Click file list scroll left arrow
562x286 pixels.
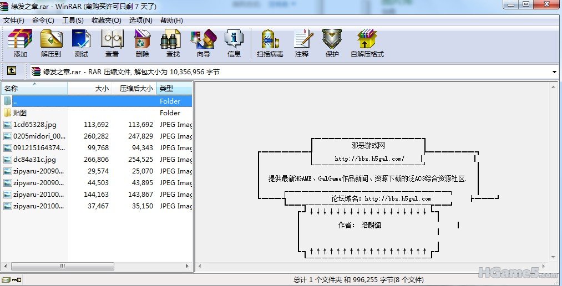6,266
